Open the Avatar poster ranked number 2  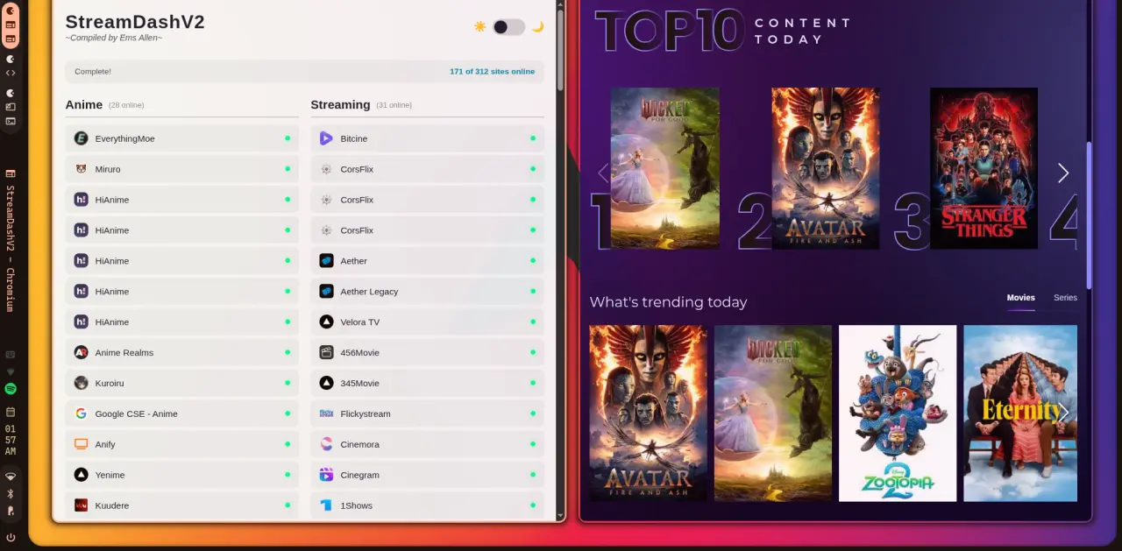click(x=825, y=168)
